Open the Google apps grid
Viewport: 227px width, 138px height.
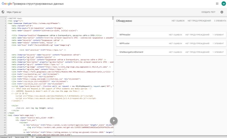(217, 4)
